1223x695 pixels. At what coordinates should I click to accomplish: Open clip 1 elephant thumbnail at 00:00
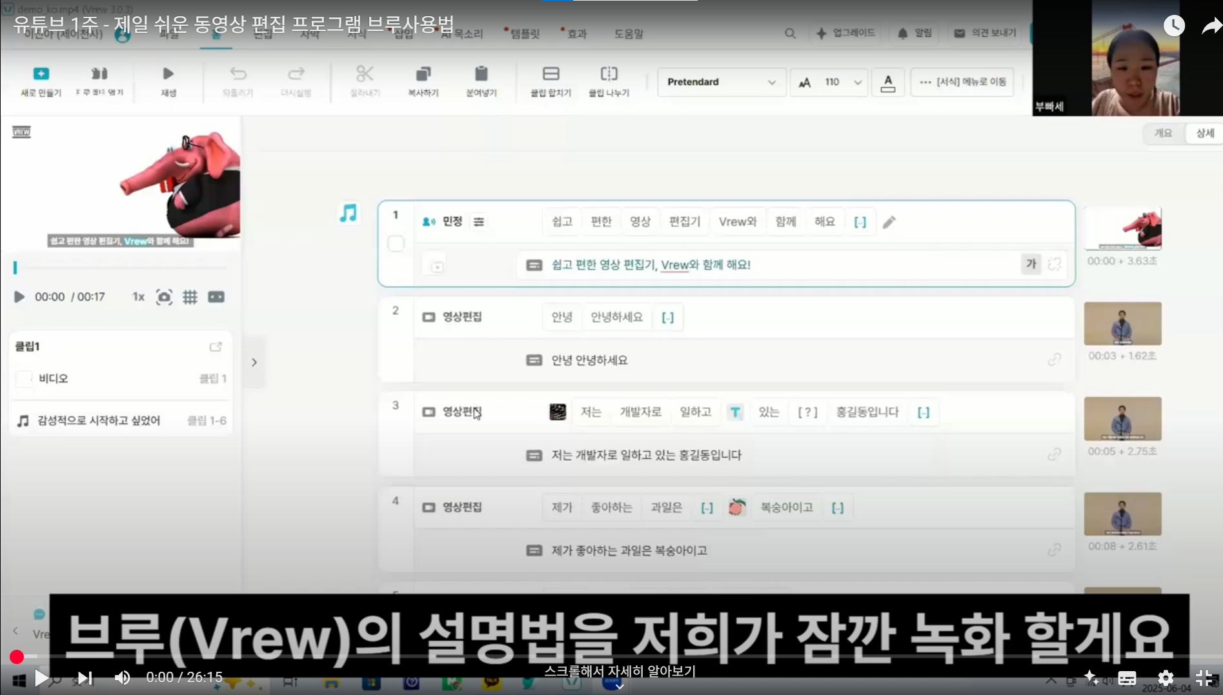click(1122, 228)
